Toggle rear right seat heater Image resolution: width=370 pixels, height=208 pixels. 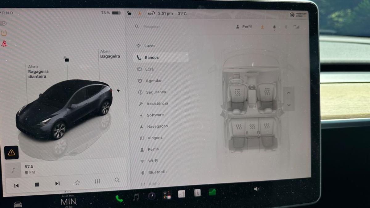[x=266, y=126]
